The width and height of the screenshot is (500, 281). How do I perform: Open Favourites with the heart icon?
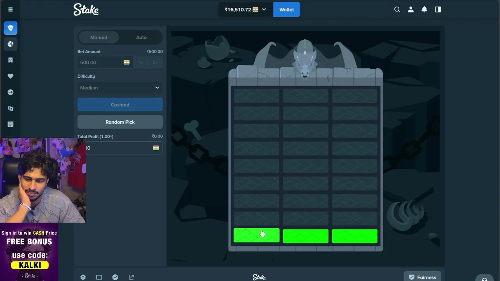tap(11, 76)
